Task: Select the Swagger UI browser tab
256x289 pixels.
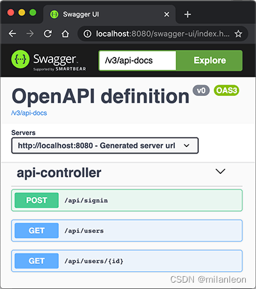Action: pos(109,14)
